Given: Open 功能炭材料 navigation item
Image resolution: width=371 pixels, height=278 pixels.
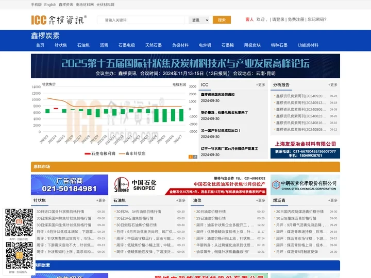Looking at the screenshot, I should point(308,45).
